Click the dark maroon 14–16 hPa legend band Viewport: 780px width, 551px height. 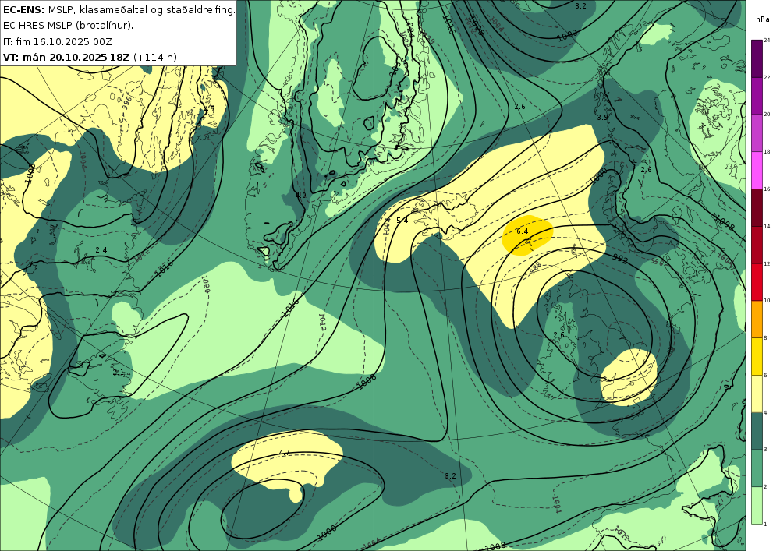(757, 207)
